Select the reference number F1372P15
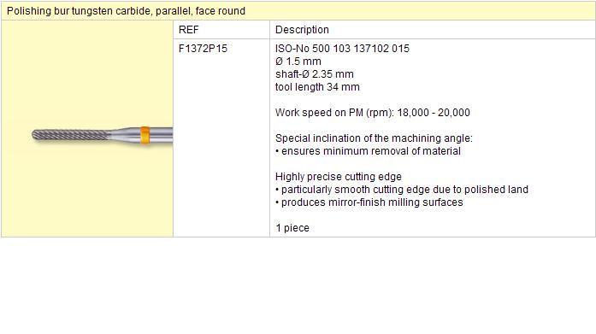Viewport: 596px width, 334px height. pyautogui.click(x=203, y=49)
